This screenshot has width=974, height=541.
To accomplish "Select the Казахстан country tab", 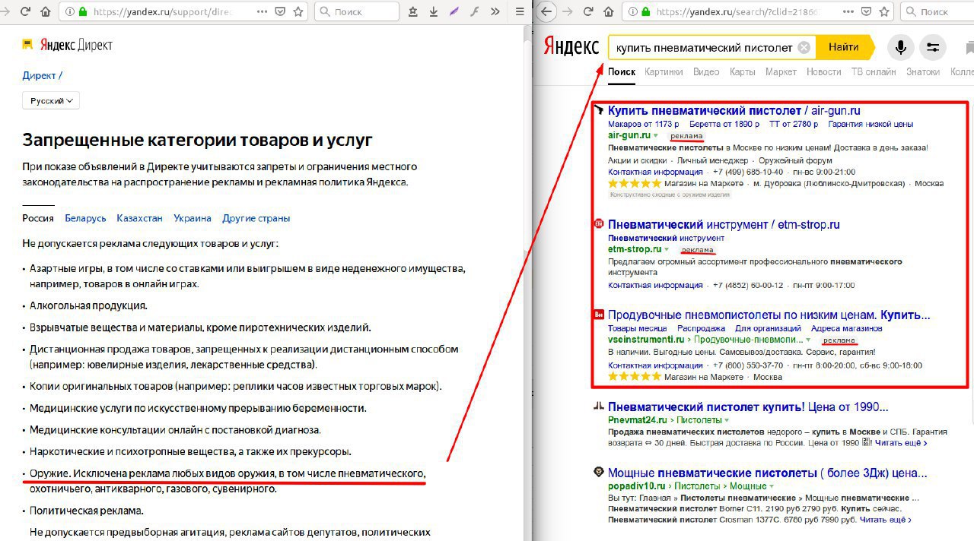I will 139,218.
